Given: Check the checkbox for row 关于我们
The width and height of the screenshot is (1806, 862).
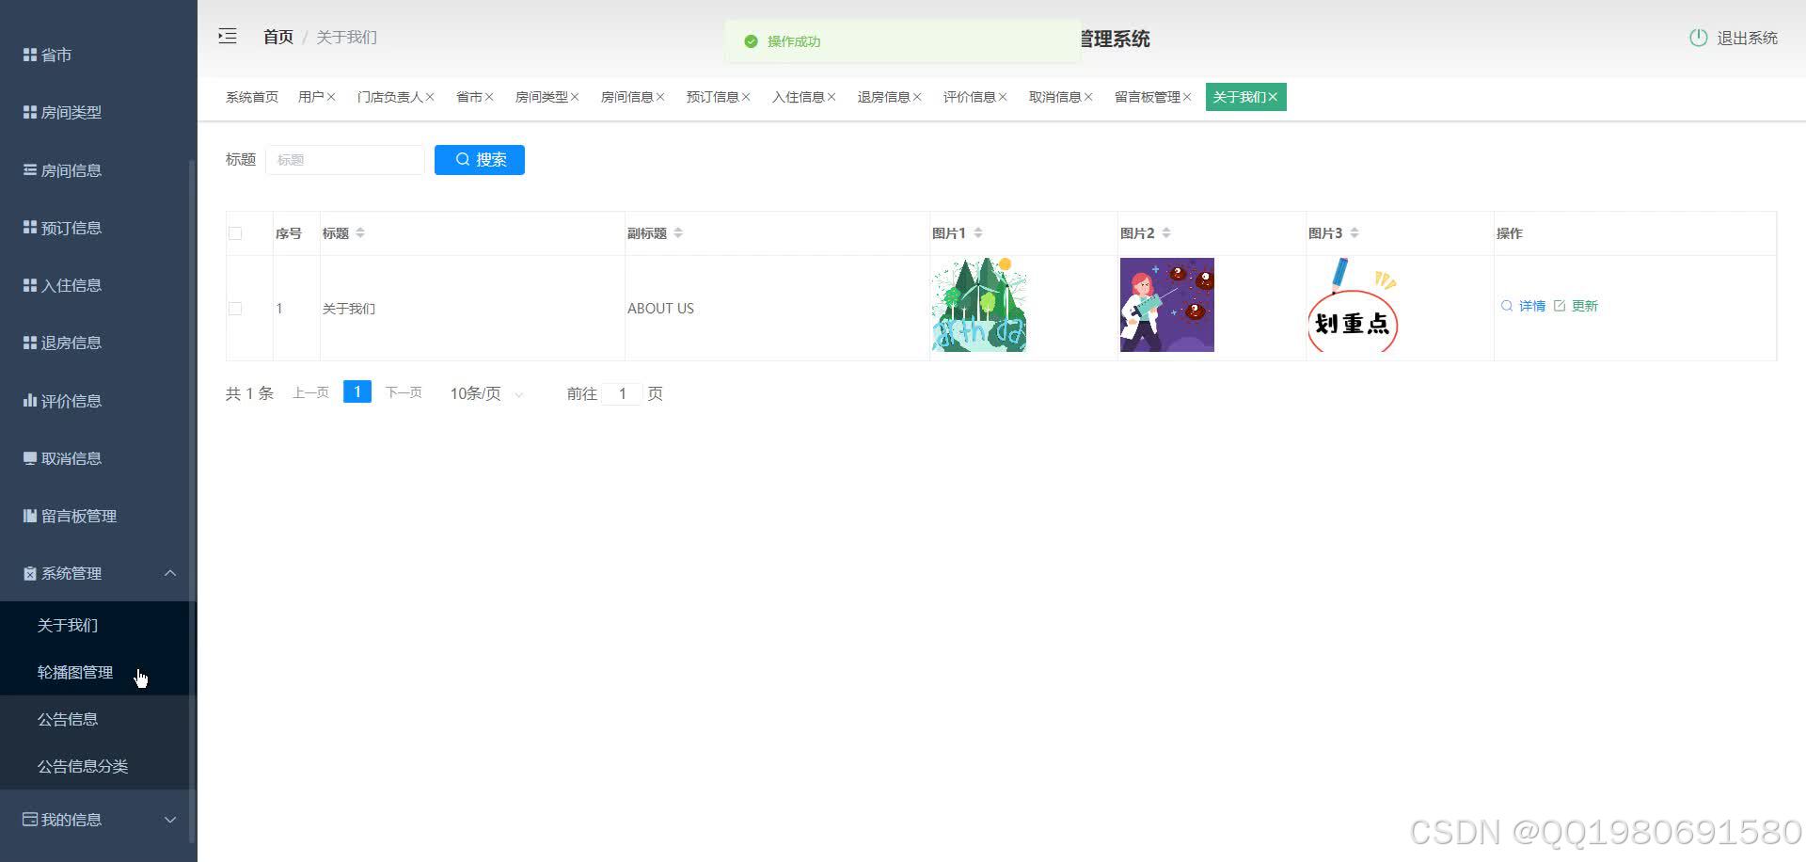Looking at the screenshot, I should pyautogui.click(x=235, y=308).
